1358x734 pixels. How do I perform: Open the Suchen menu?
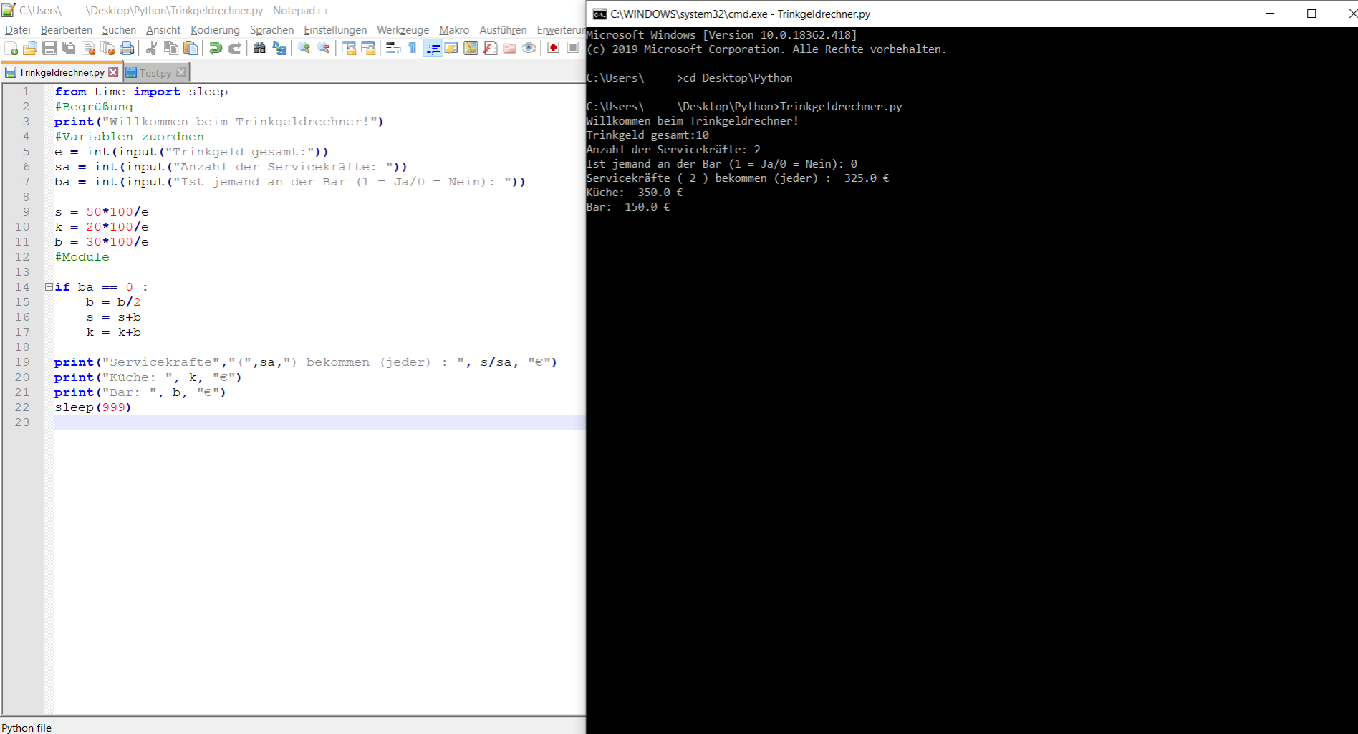tap(119, 29)
